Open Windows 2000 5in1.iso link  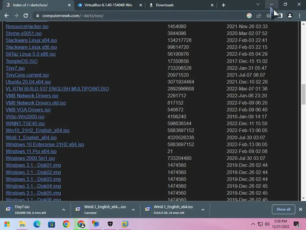click(30, 158)
